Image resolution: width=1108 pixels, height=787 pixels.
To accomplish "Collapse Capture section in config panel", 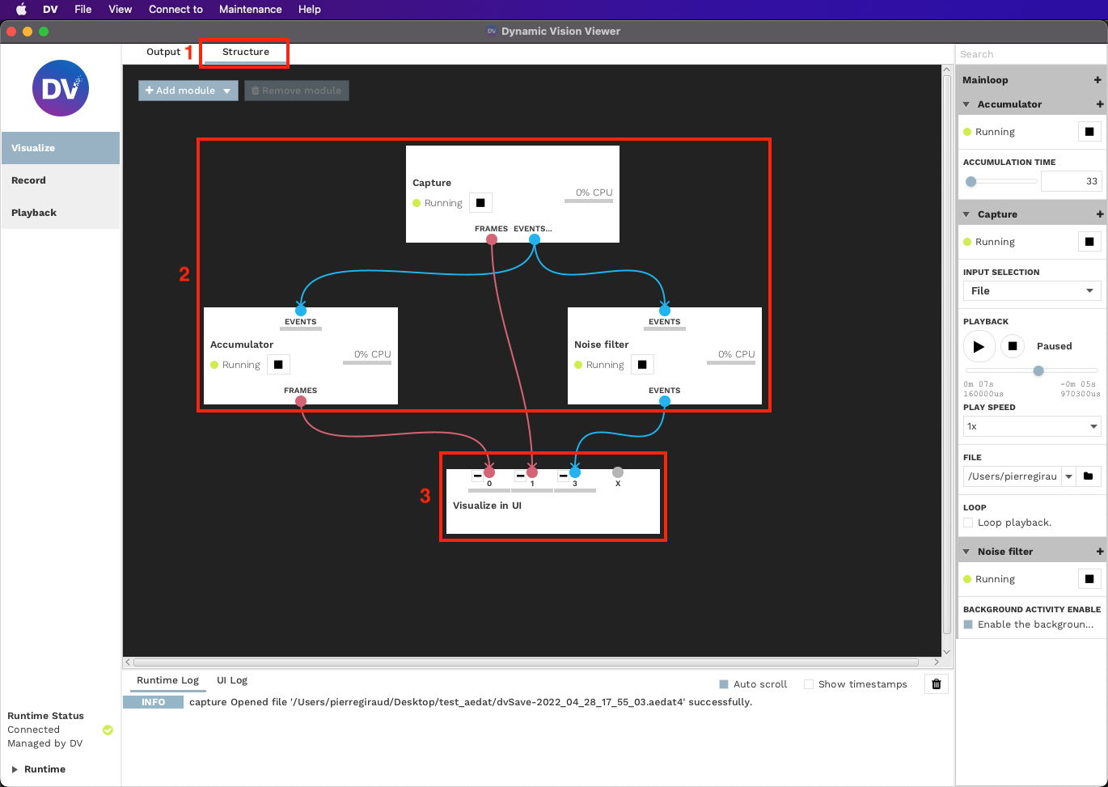I will coord(966,214).
